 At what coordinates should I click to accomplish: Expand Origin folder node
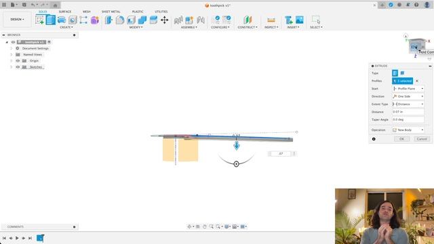click(x=12, y=60)
